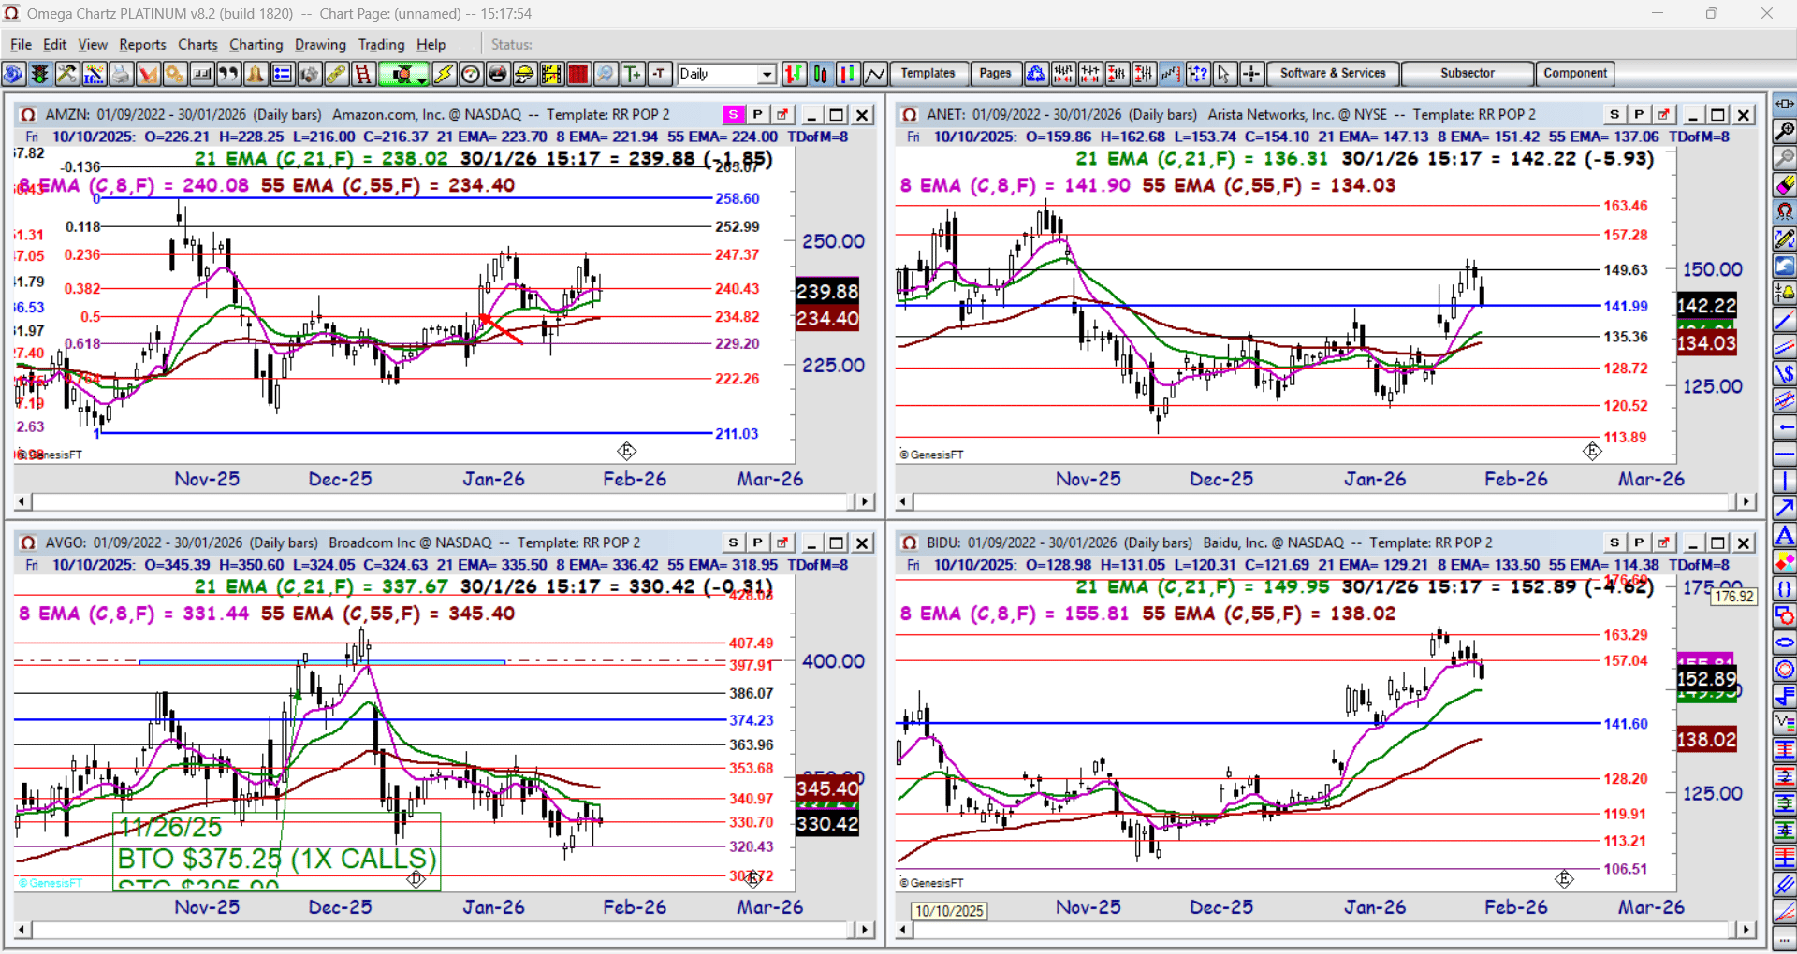The height and width of the screenshot is (954, 1797).
Task: Click the popout button on AMZN chart
Action: [x=782, y=114]
